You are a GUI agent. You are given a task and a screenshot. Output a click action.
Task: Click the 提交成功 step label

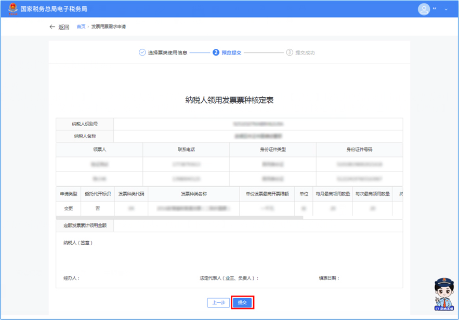point(305,52)
